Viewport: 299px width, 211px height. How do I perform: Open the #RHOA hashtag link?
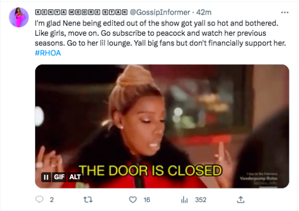tap(48, 53)
